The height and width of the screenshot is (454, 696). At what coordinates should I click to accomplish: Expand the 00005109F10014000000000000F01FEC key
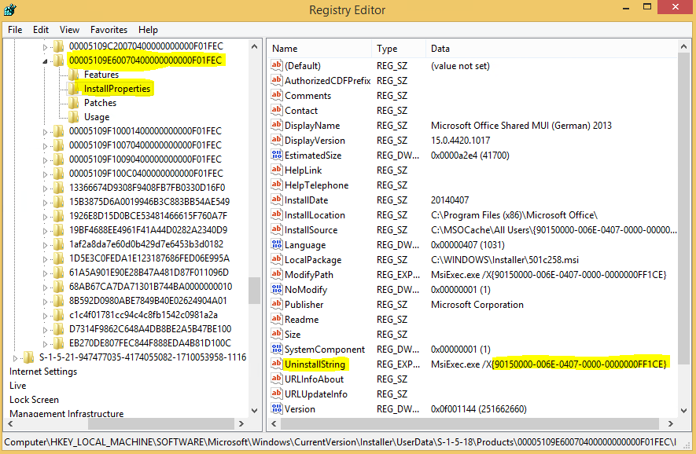click(45, 132)
